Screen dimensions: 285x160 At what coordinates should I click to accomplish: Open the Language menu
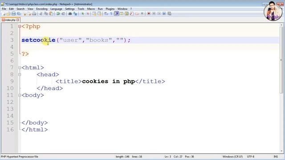[56, 9]
